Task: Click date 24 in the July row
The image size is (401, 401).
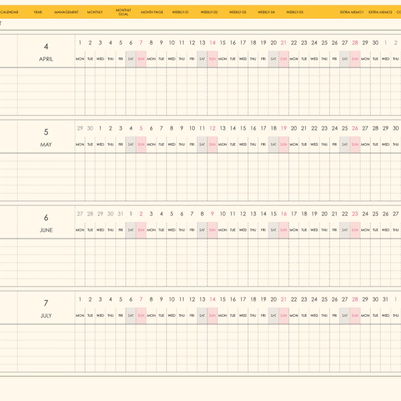Action: [314, 299]
